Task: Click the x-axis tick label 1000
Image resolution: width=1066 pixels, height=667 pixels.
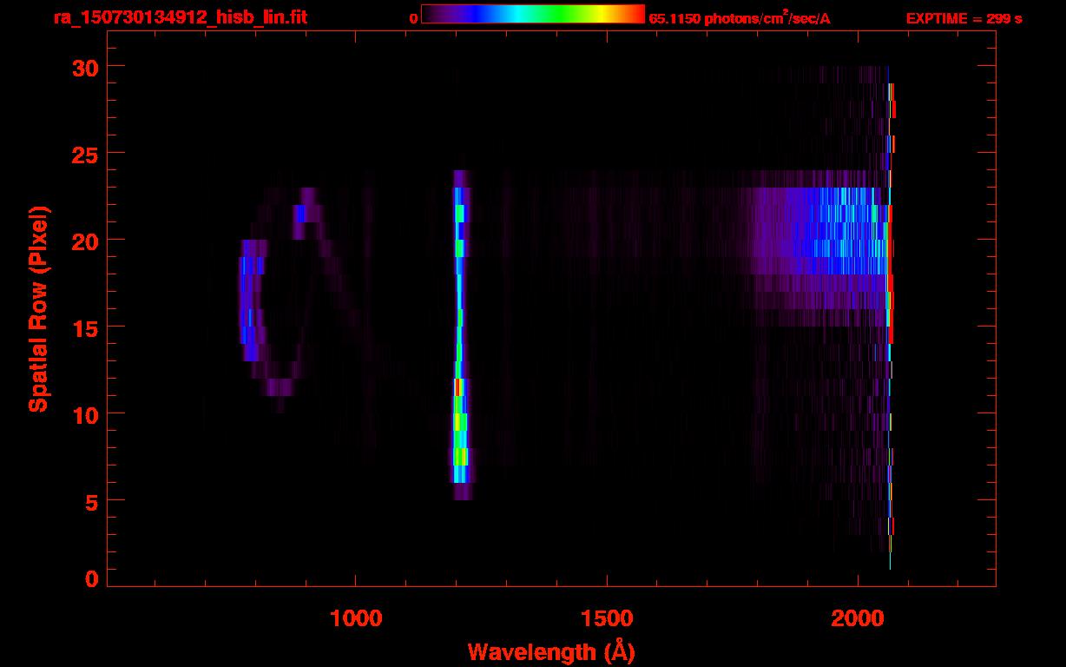Action: point(356,617)
